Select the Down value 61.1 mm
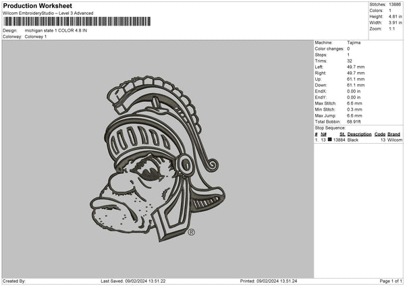 (356, 85)
